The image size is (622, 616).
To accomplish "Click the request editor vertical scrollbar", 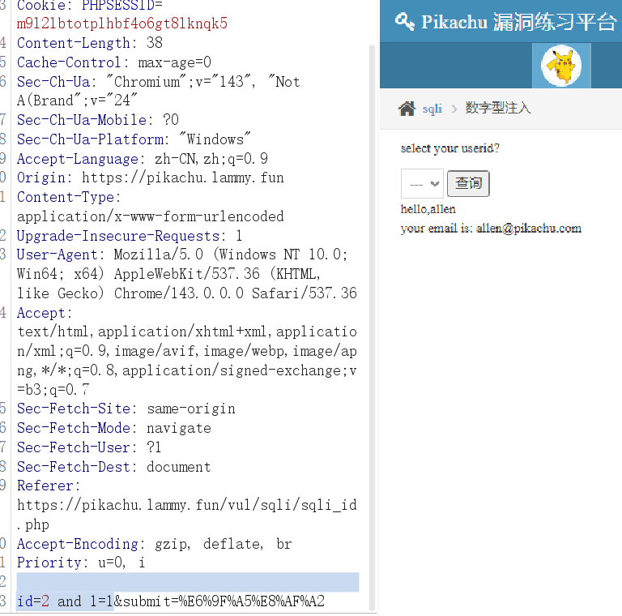I will point(373,324).
